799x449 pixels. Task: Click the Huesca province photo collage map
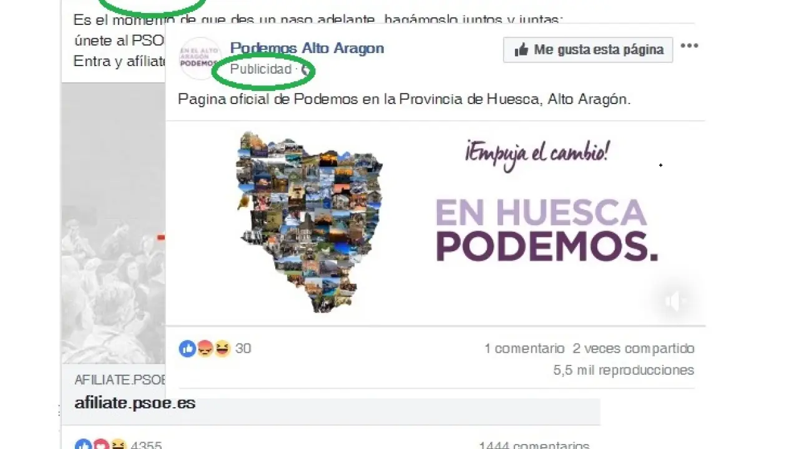[x=309, y=221]
